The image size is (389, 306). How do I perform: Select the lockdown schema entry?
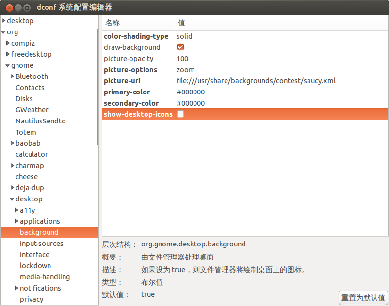point(35,266)
